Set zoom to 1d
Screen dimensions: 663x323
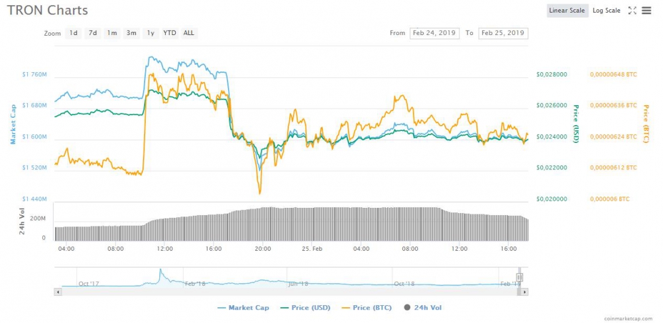74,33
